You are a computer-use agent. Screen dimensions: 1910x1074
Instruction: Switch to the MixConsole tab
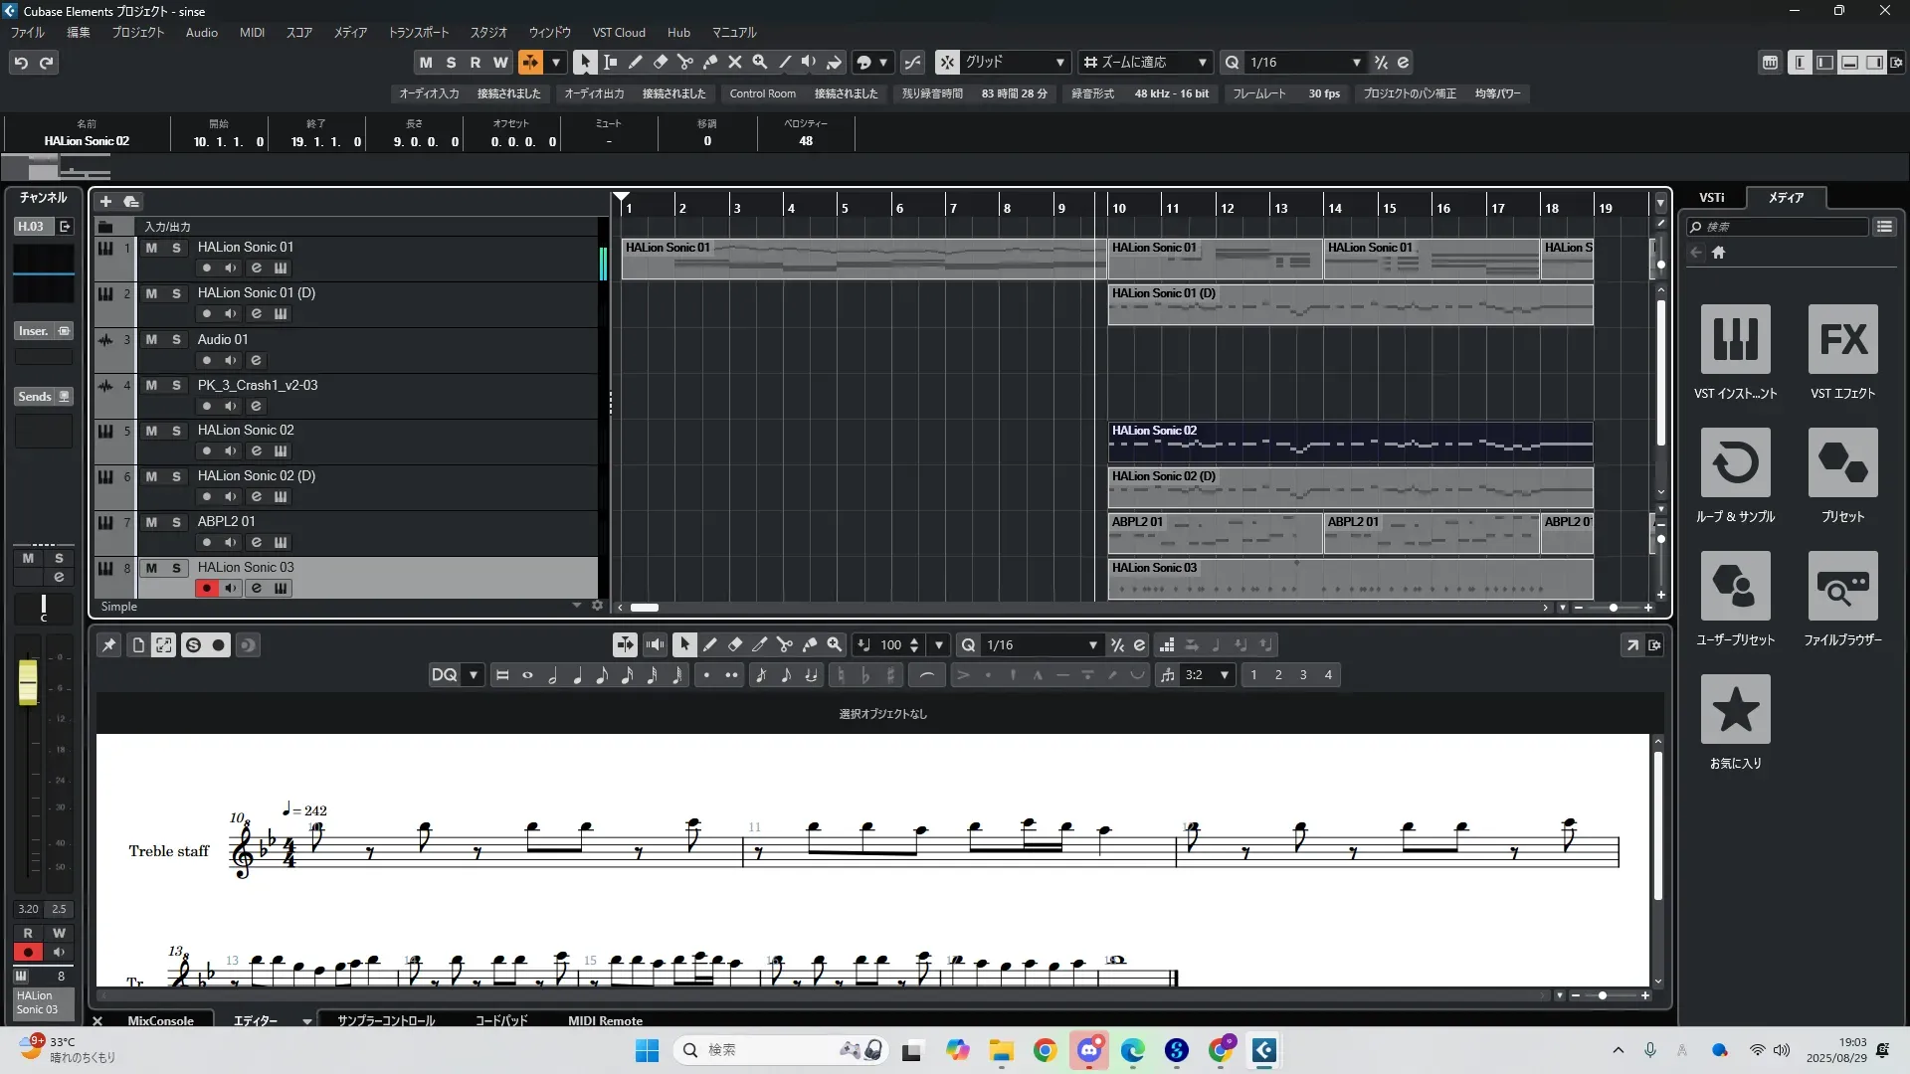point(160,1020)
